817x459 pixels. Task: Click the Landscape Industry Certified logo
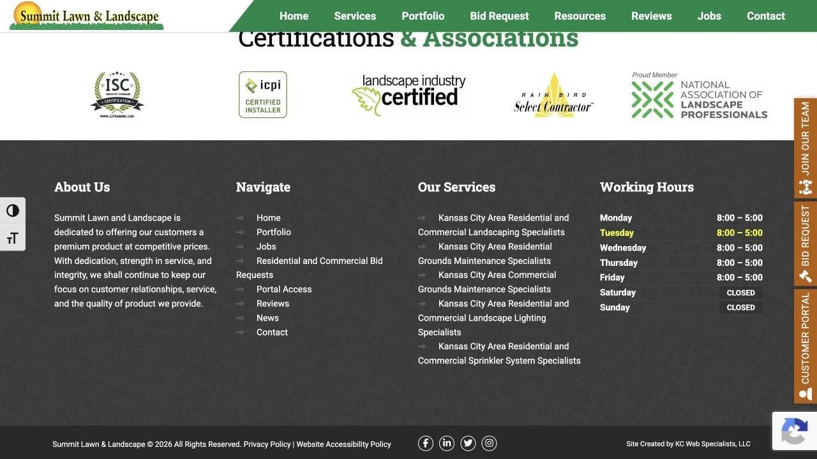point(408,95)
